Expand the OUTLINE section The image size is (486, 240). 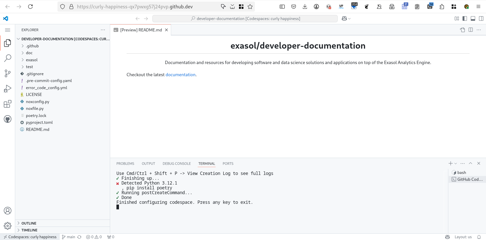tap(63, 223)
